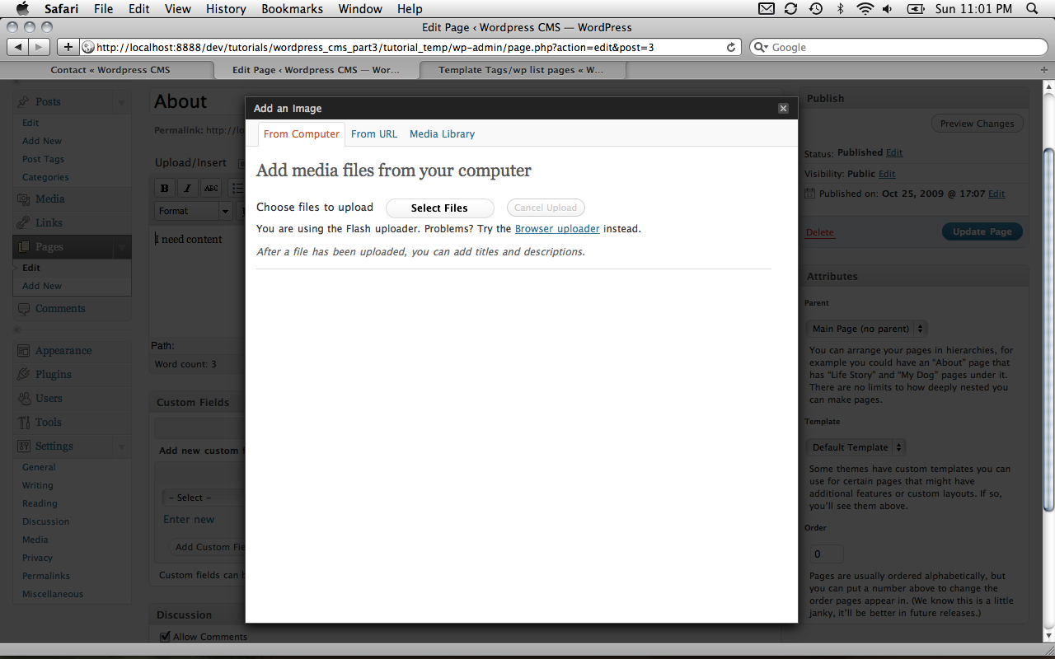Select the From Computer tab
Viewport: 1055px width, 659px height.
click(x=302, y=134)
